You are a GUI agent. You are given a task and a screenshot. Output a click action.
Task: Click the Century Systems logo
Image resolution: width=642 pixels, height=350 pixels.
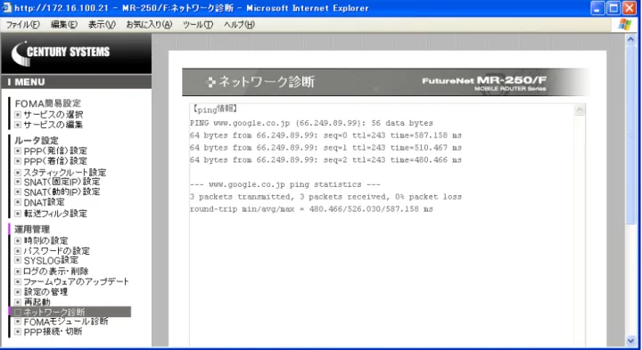61,53
